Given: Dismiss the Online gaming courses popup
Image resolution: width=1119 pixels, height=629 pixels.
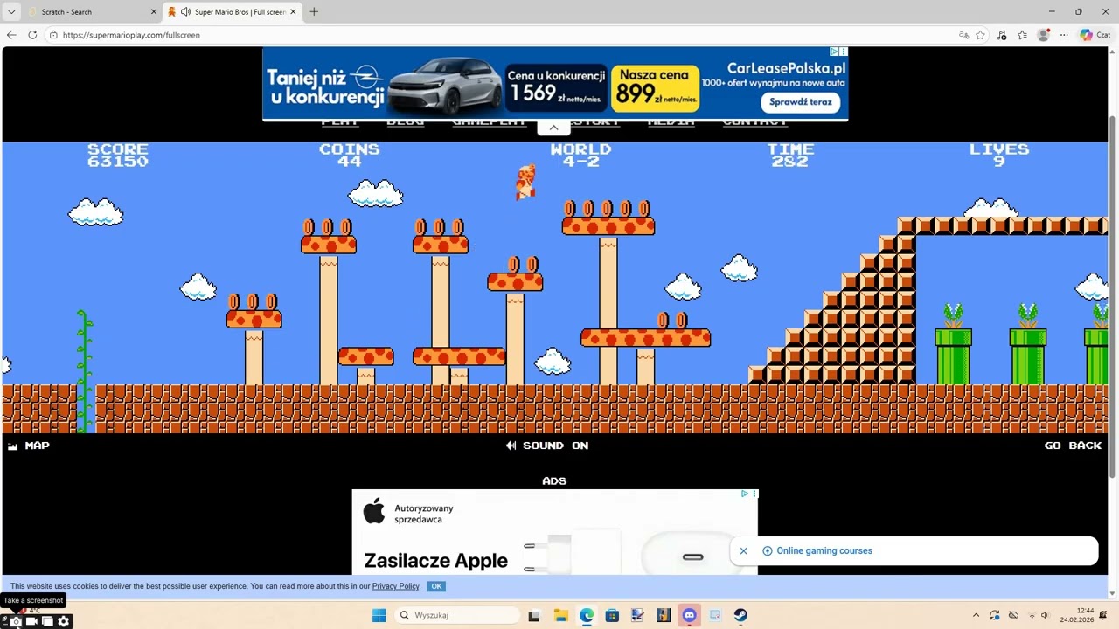Looking at the screenshot, I should [x=743, y=550].
